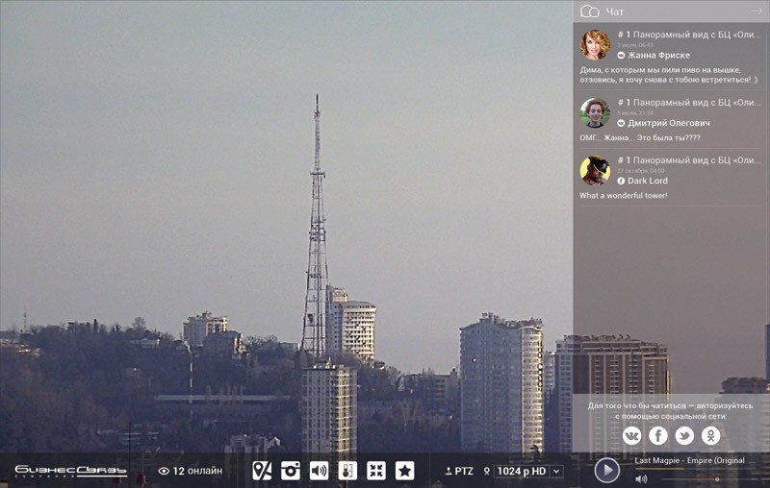Take a snapshot with the camera icon

tap(291, 471)
